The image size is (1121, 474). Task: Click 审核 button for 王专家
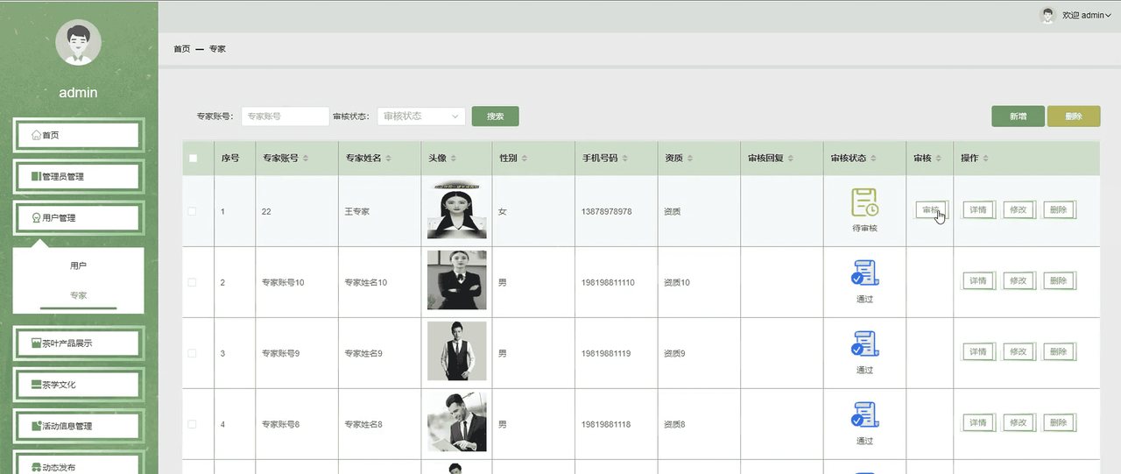932,210
